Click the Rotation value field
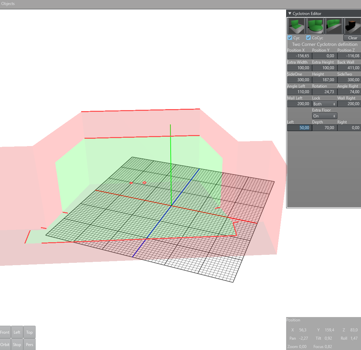 [324, 92]
